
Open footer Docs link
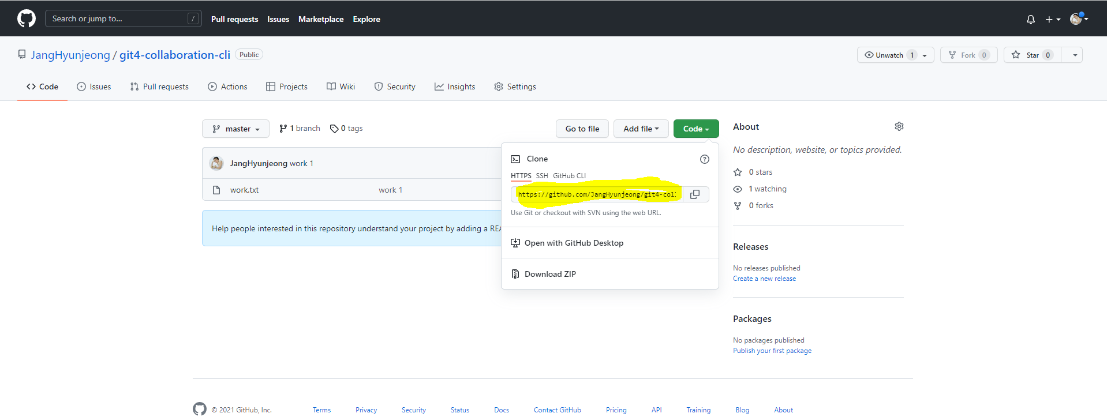502,410
